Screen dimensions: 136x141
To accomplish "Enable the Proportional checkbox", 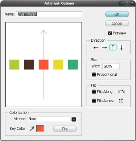I will coord(94,75).
